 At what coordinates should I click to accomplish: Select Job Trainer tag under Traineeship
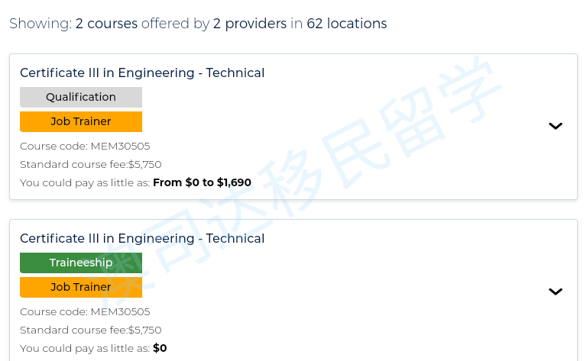(81, 287)
